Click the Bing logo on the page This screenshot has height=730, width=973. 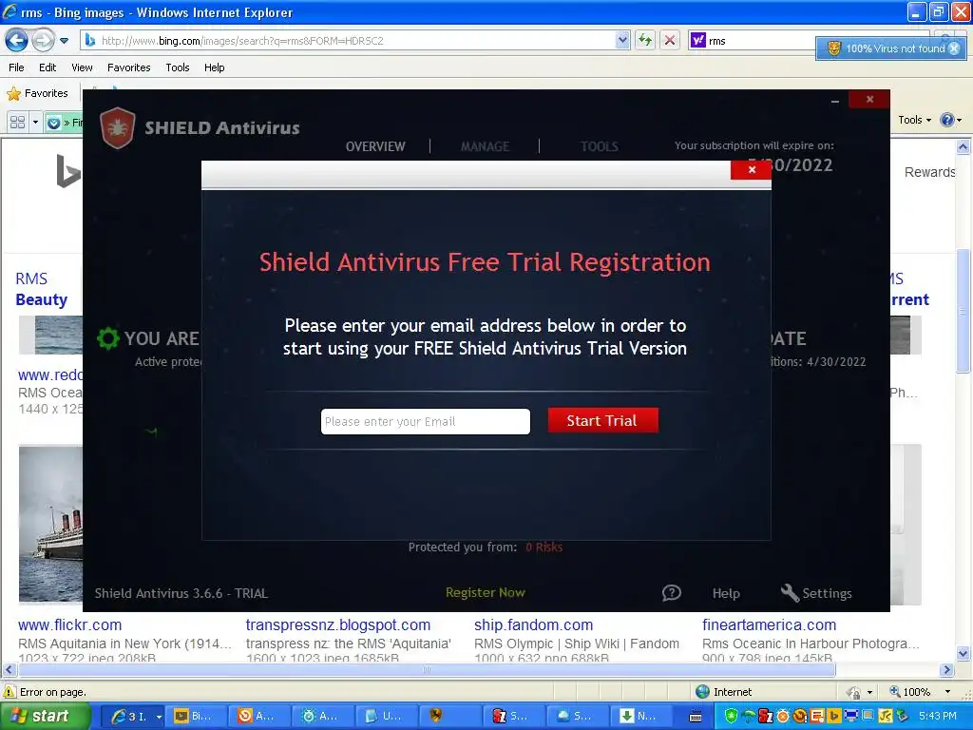click(x=68, y=171)
